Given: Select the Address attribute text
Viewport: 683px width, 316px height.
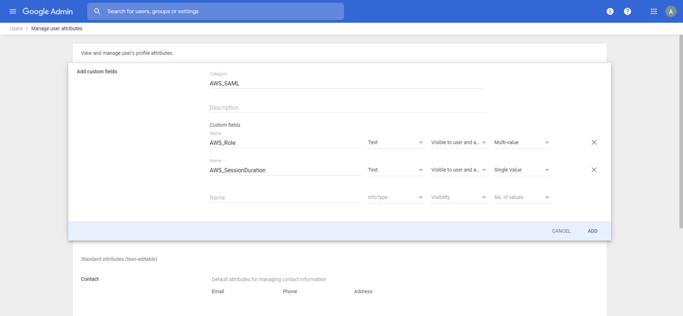Looking at the screenshot, I should 363,291.
